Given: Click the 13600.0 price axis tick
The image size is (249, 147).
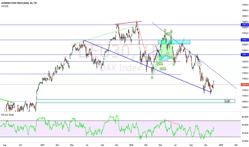Looking at the screenshot, I should pos(245,22).
